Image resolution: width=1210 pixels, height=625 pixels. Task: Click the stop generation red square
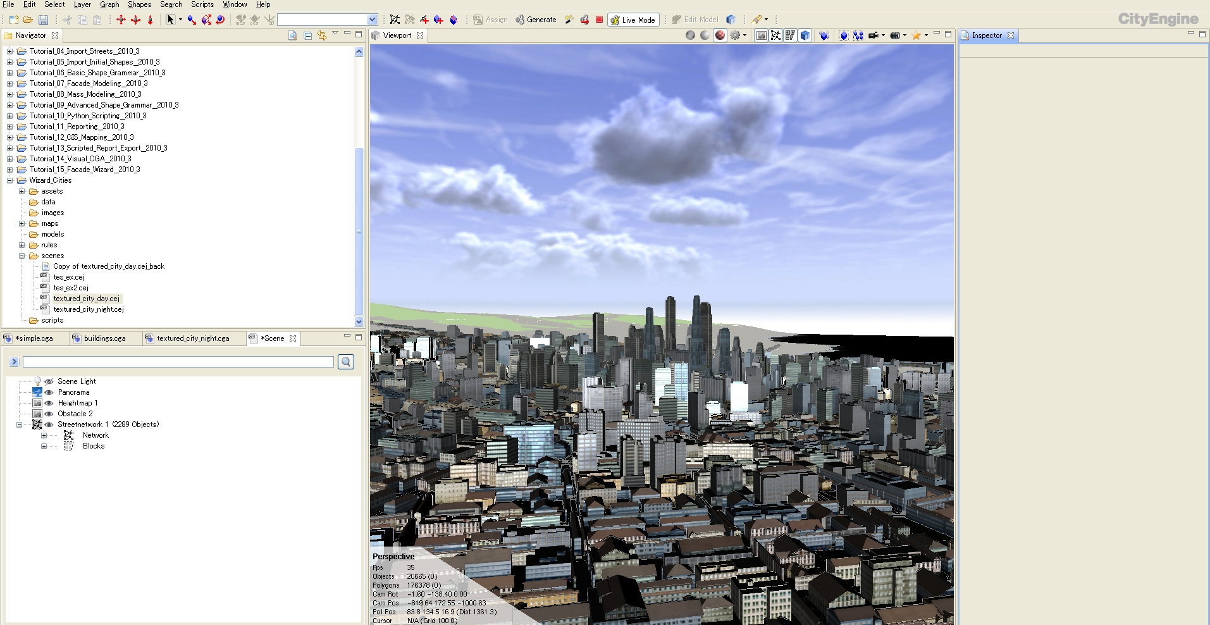(599, 20)
